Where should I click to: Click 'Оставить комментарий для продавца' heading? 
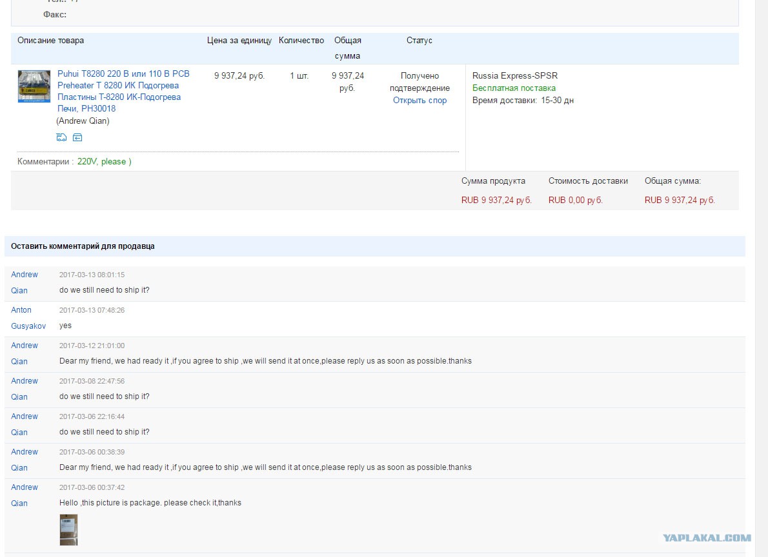83,246
